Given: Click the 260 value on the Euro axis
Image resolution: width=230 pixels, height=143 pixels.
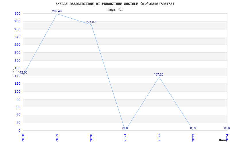Looking at the screenshot, I should [17, 29].
